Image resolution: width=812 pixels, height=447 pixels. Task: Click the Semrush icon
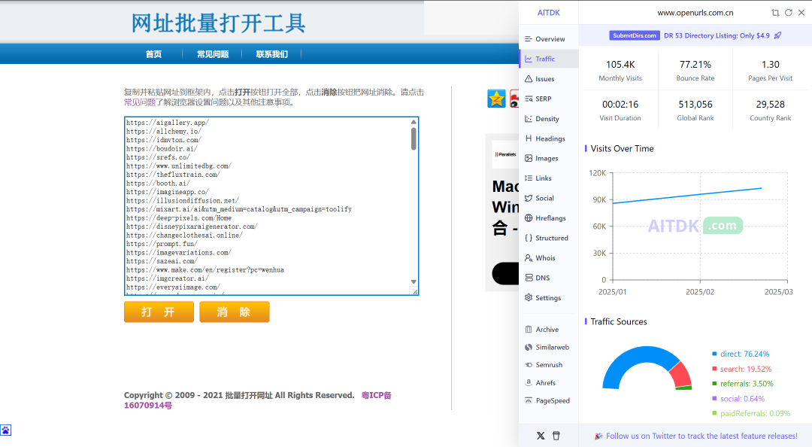(x=529, y=365)
